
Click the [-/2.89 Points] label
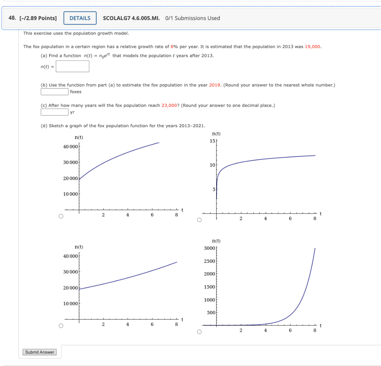tap(38, 18)
